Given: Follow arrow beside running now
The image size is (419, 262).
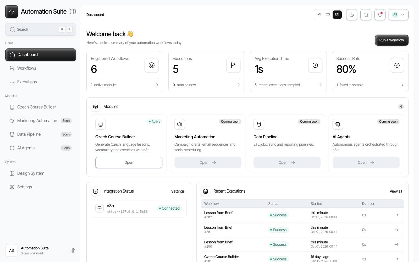Looking at the screenshot, I should 238,85.
